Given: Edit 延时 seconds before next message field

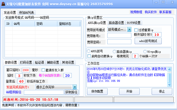Looking at the screenshot, I should pyautogui.click(x=19, y=76).
